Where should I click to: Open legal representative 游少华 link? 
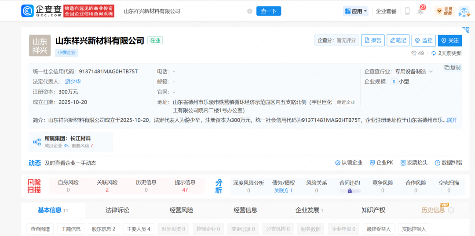(x=73, y=82)
